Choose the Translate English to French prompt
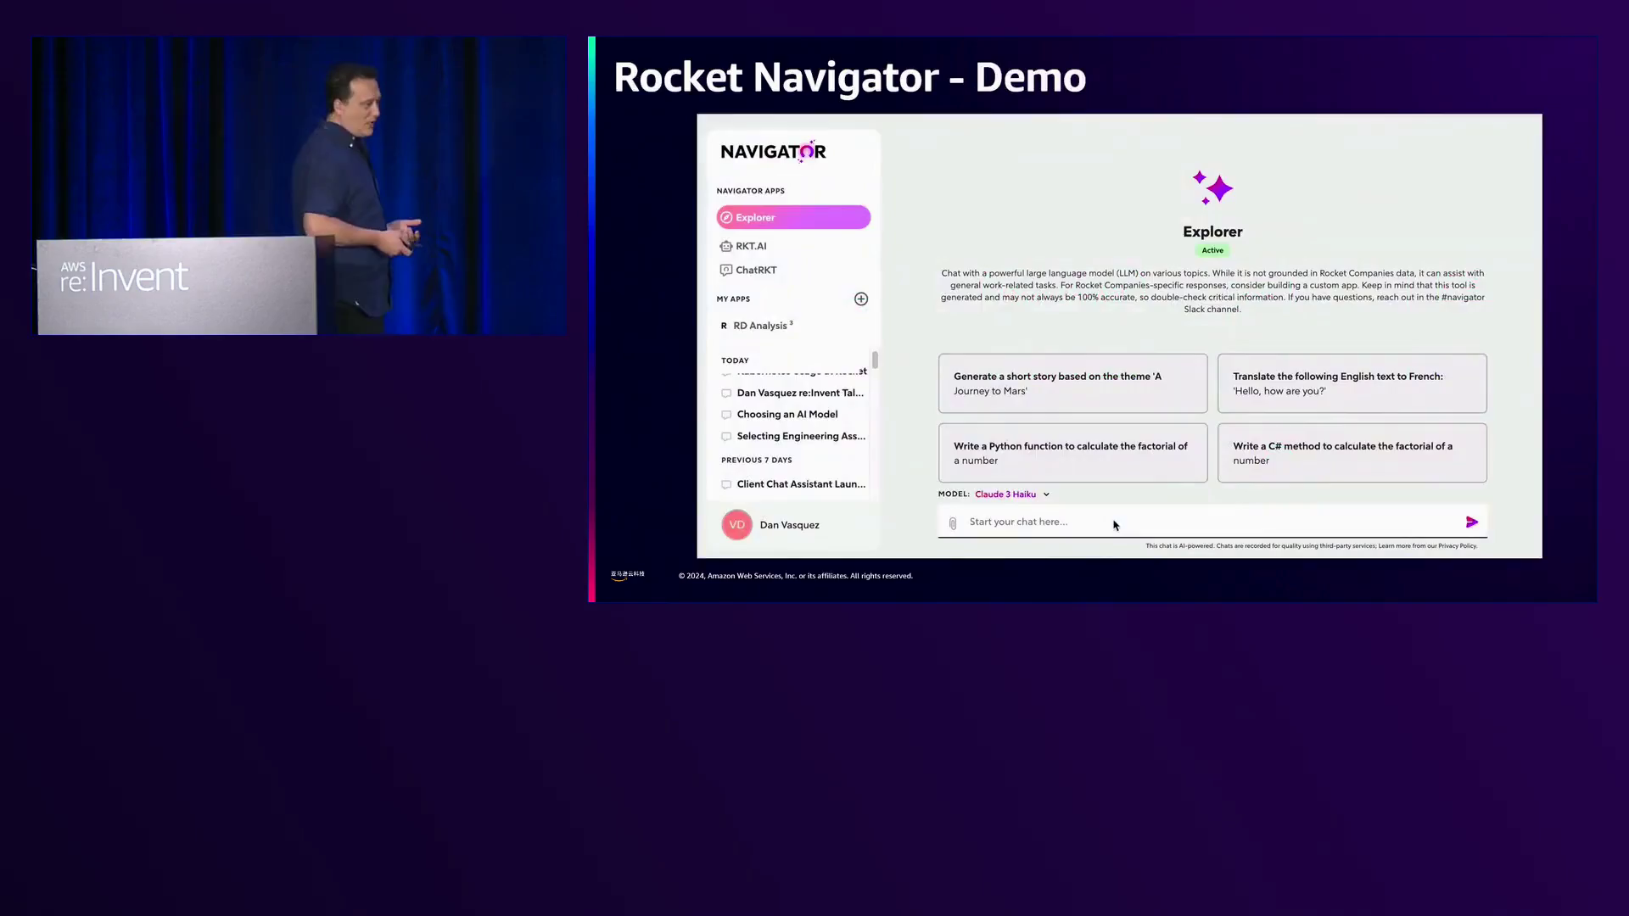Image resolution: width=1629 pixels, height=916 pixels. [1352, 383]
